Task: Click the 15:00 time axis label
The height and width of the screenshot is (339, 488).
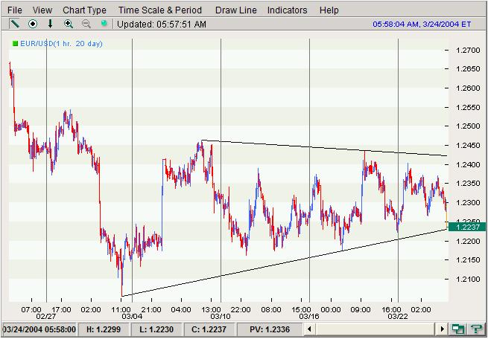Action: (301, 309)
